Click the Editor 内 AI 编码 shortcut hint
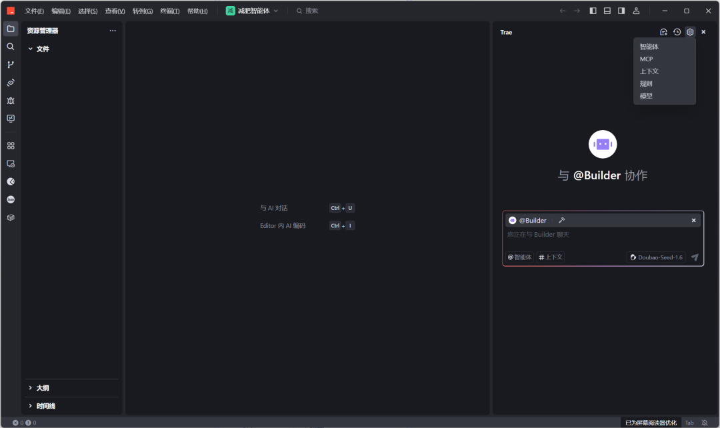720x428 pixels. point(283,225)
